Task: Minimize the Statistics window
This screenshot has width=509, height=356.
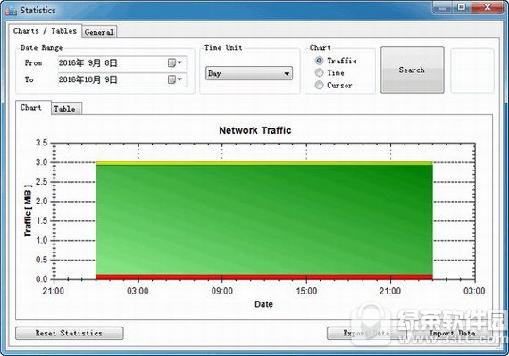Action: point(443,7)
